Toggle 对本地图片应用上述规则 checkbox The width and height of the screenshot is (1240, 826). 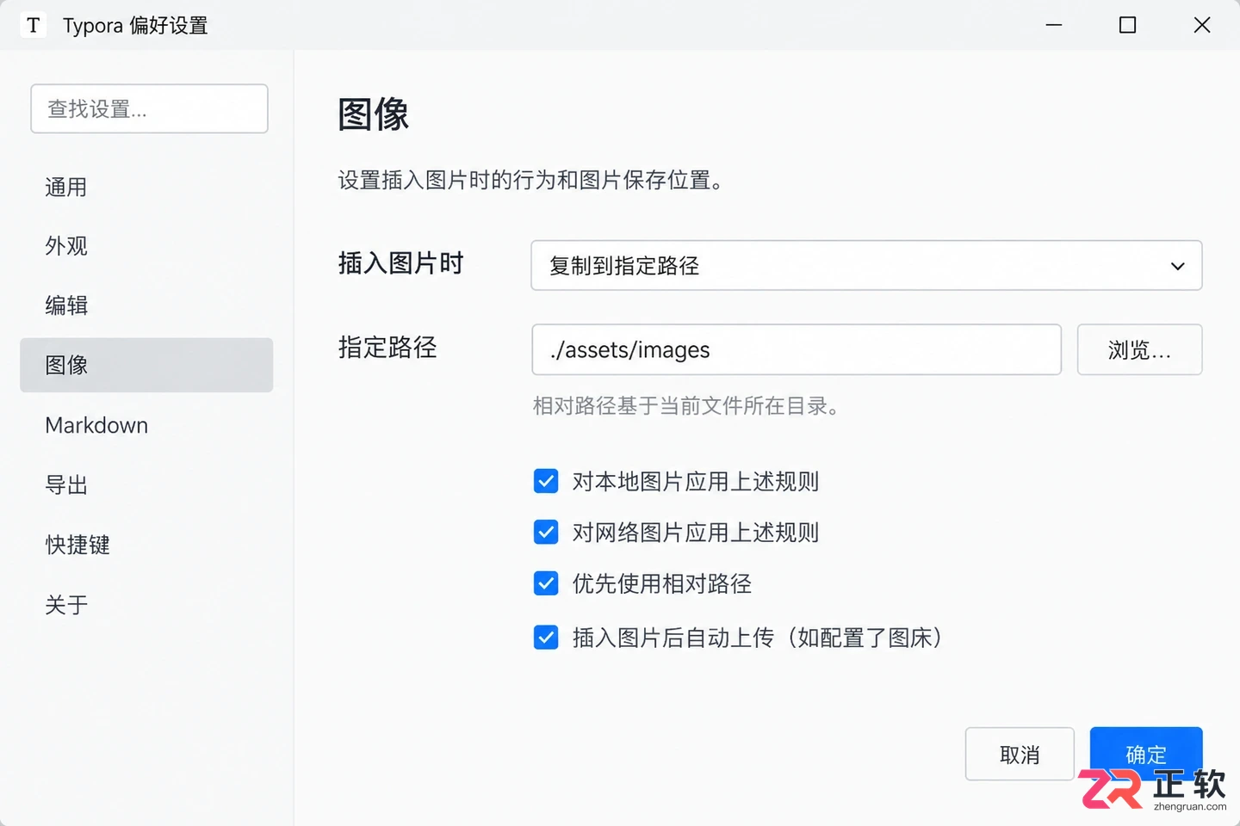coord(546,481)
